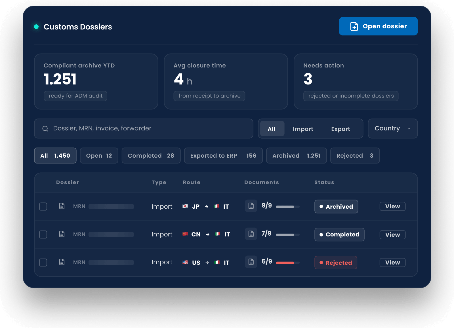Expand the Country dropdown
Image resolution: width=454 pixels, height=328 pixels.
(393, 128)
